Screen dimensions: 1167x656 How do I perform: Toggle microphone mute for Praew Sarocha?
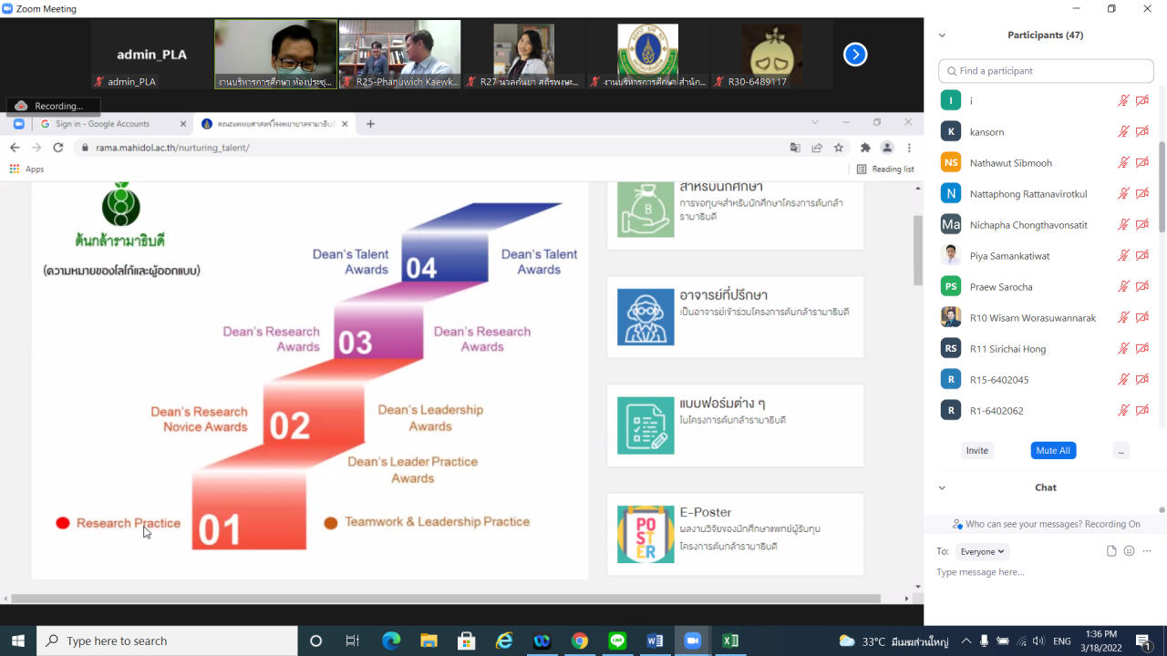pos(1123,287)
